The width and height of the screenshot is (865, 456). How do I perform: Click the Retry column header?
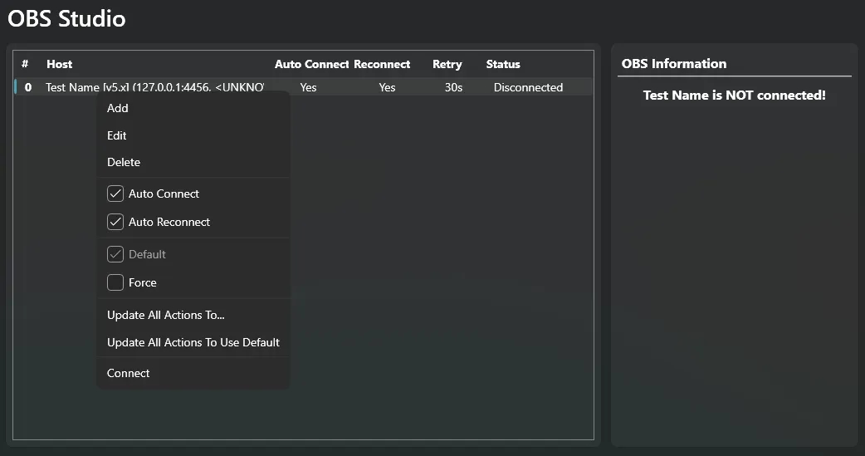coord(447,64)
